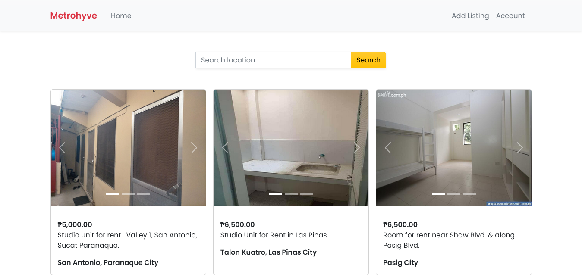Show previous photo of Paranaque studio listing
The height and width of the screenshot is (277, 582).
click(x=62, y=148)
